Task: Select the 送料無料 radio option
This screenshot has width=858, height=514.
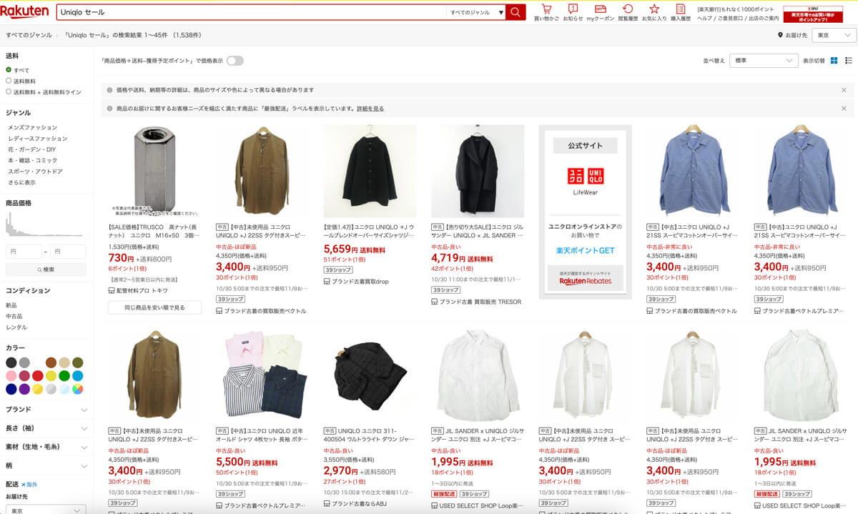Action: [x=9, y=81]
